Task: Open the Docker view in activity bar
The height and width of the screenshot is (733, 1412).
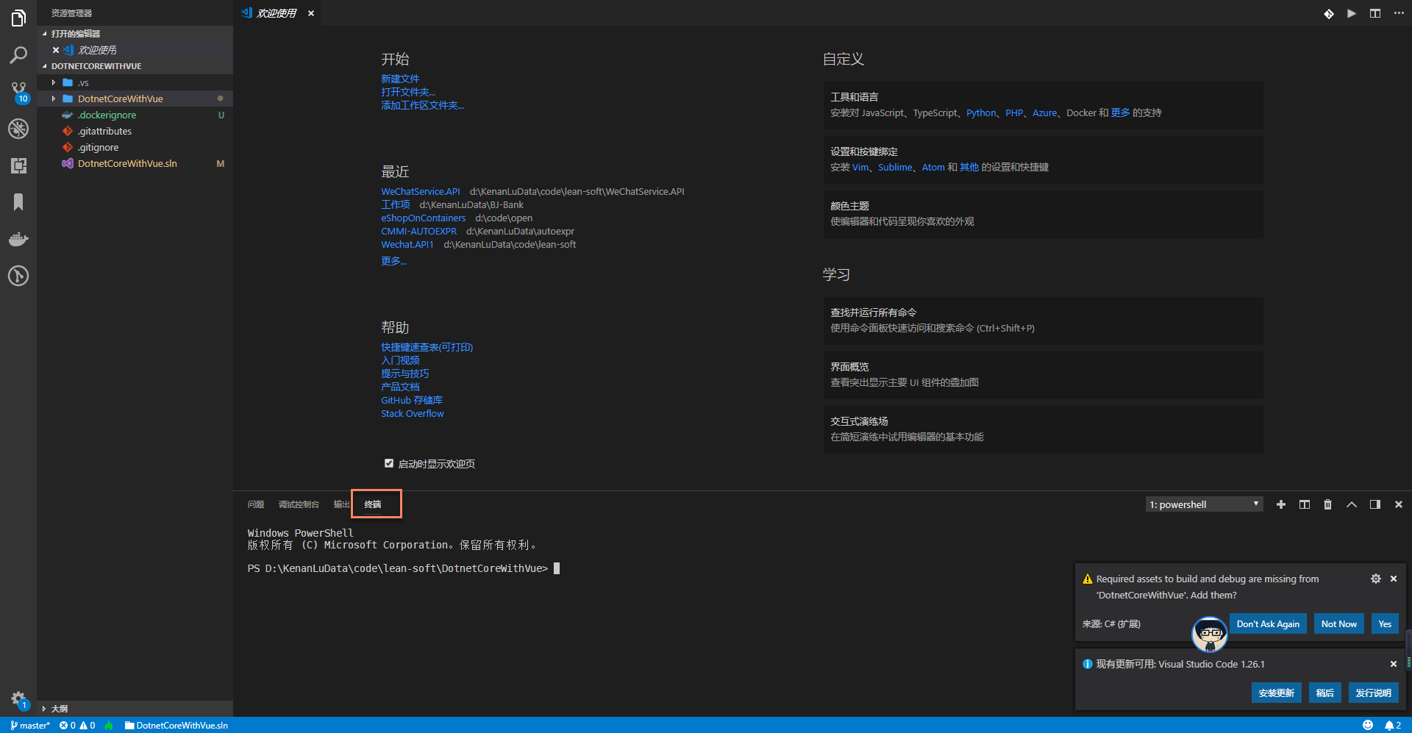Action: point(18,239)
